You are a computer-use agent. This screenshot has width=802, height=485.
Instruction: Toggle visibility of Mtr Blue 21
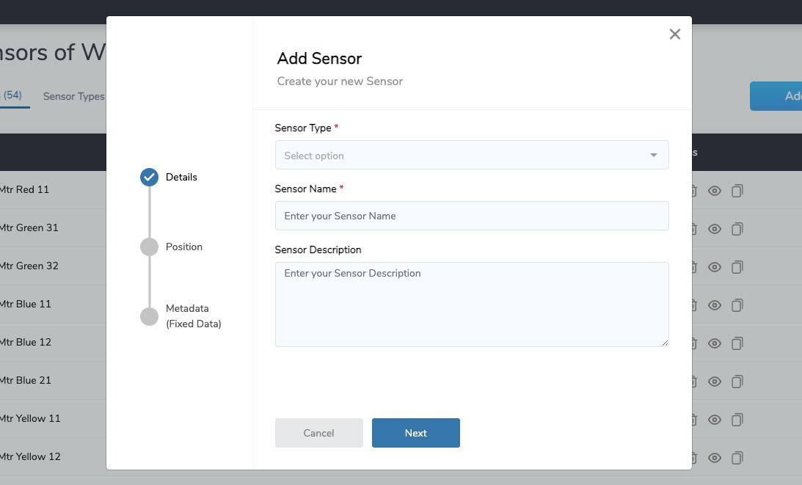click(714, 380)
